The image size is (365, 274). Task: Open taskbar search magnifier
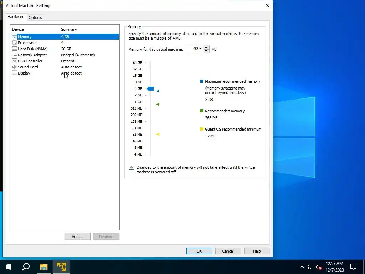(26, 267)
